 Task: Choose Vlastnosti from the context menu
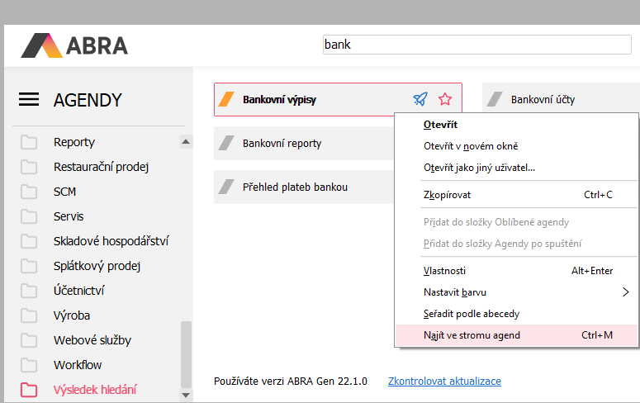(516, 271)
